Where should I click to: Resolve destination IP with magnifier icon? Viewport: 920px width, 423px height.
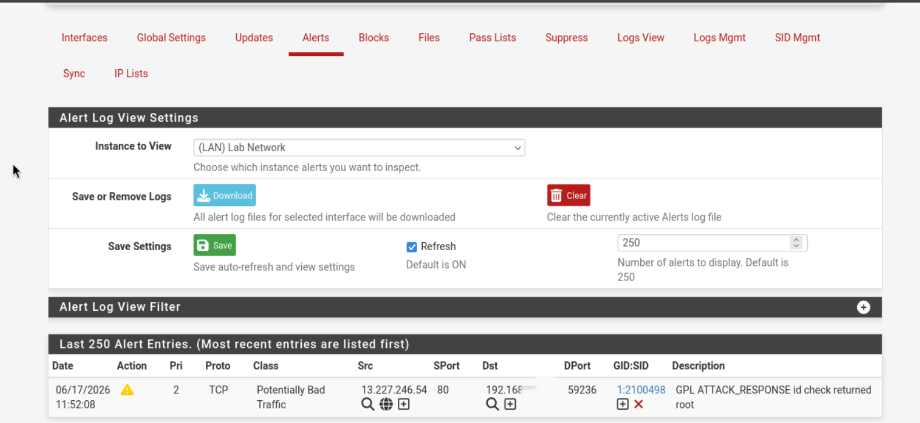(493, 404)
